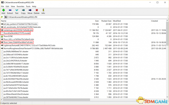Image resolution: width=169 pixels, height=105 pixels.
Task: Click the Add toolbar icon
Action: coord(3,10)
